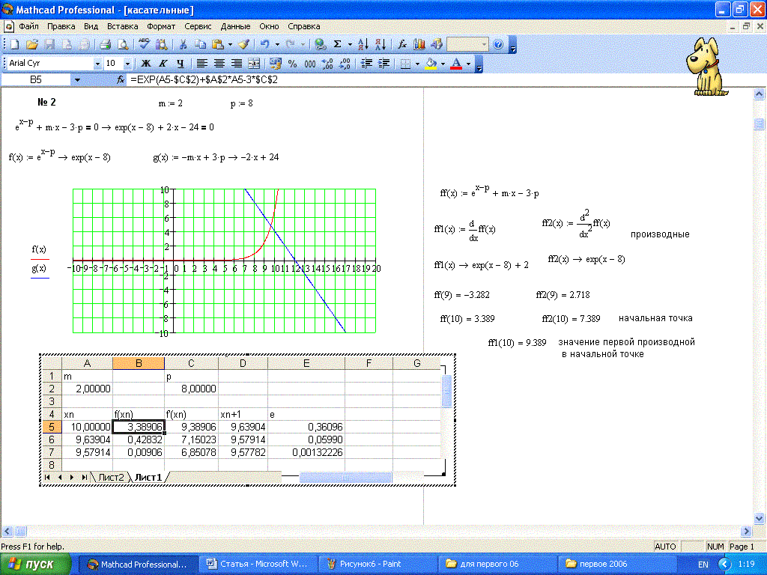Click the Sort Ascending icon
This screenshot has height=575, width=767.
365,45
